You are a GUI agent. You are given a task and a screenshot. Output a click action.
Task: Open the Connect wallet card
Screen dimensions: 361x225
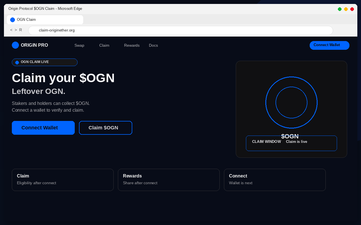coord(275,180)
